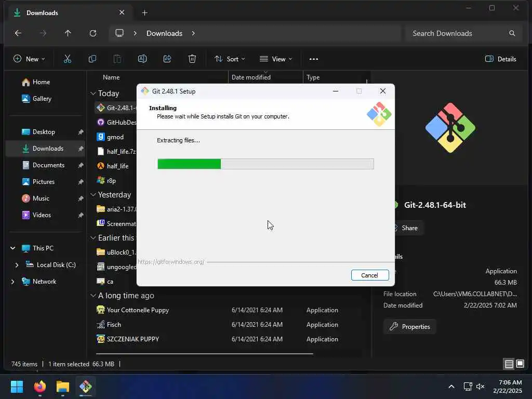Go up one folder level

[68, 33]
